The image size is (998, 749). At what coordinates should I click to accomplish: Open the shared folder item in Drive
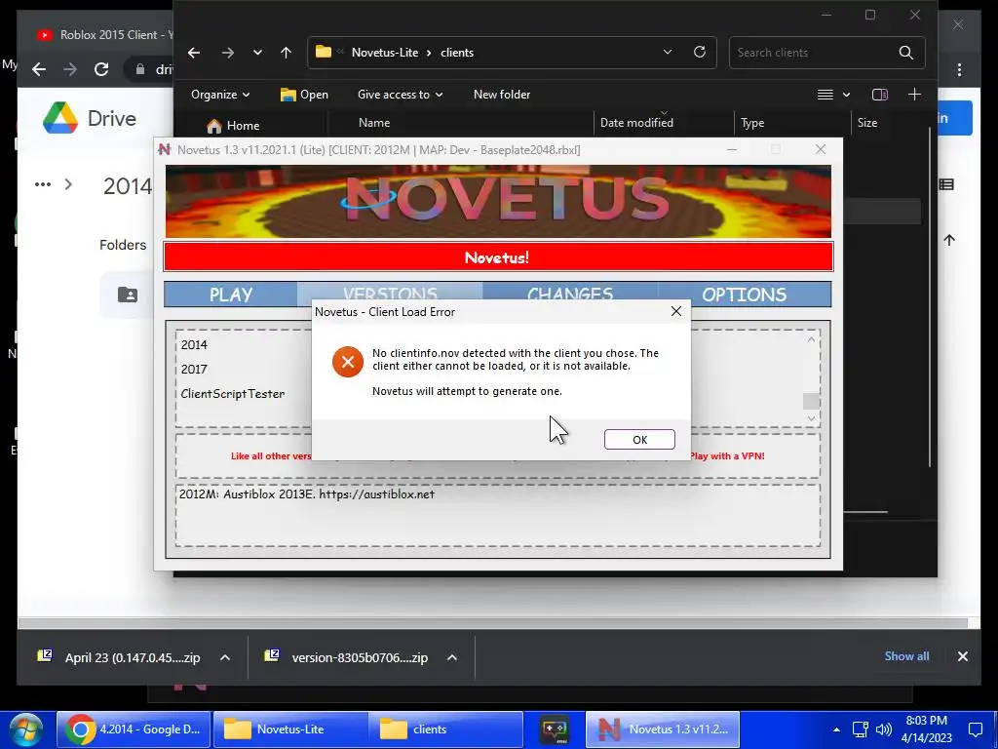point(128,295)
